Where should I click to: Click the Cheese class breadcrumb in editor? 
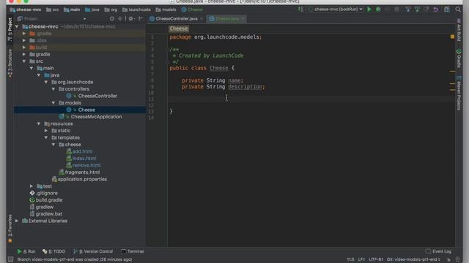coord(179,28)
